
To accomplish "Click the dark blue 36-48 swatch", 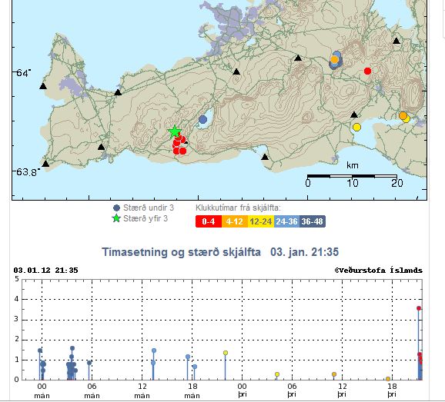I will 312,221.
